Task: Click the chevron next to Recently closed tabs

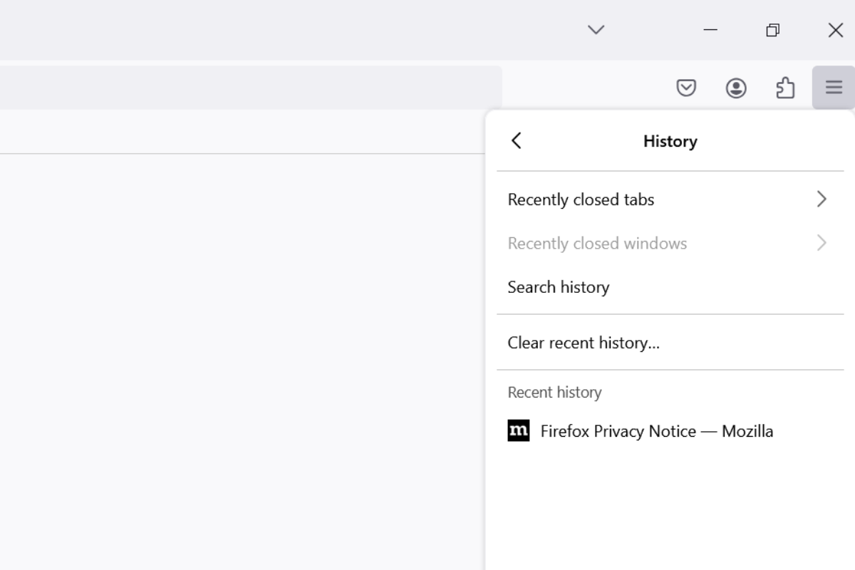Action: [822, 199]
